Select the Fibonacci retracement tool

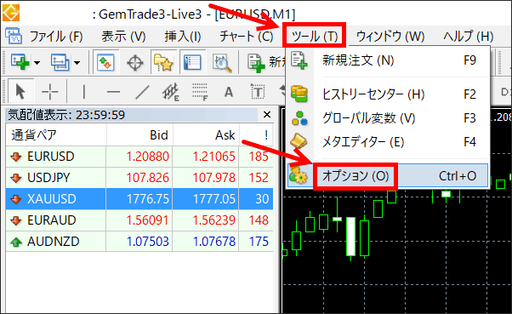(200, 92)
